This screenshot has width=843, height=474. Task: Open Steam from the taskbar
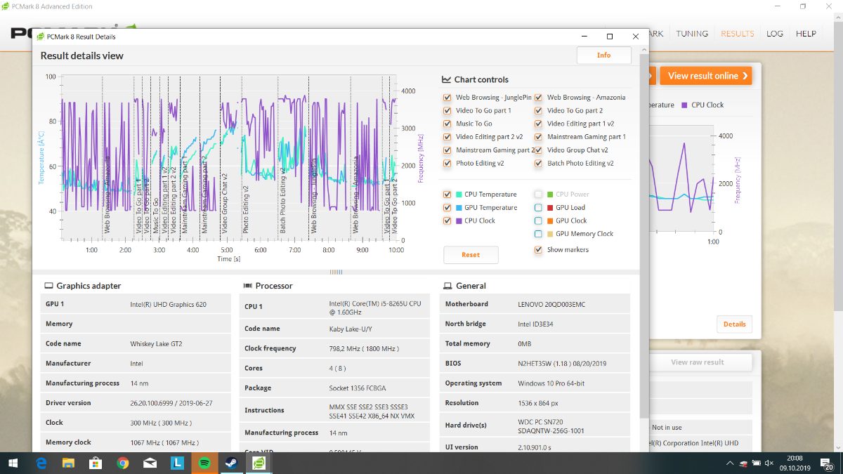click(231, 463)
